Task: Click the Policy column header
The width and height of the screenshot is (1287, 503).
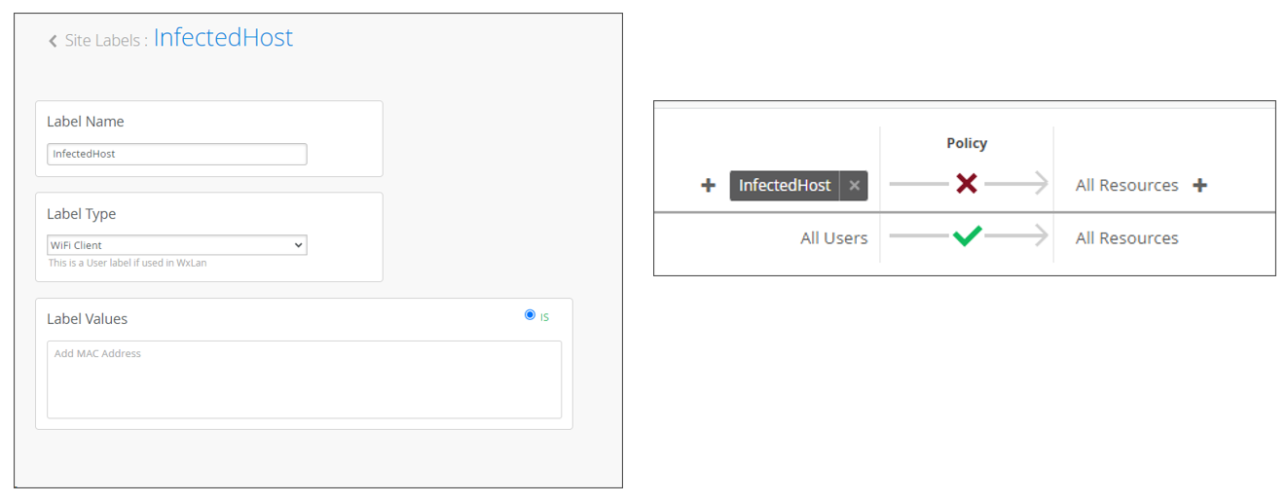Action: [x=967, y=143]
